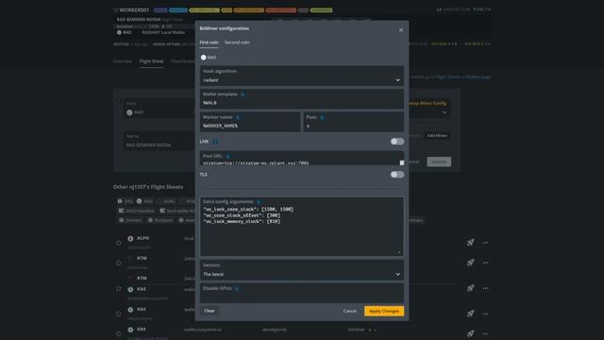The width and height of the screenshot is (604, 340).
Task: Focus the Disable GPUs field
Action: (x=302, y=293)
